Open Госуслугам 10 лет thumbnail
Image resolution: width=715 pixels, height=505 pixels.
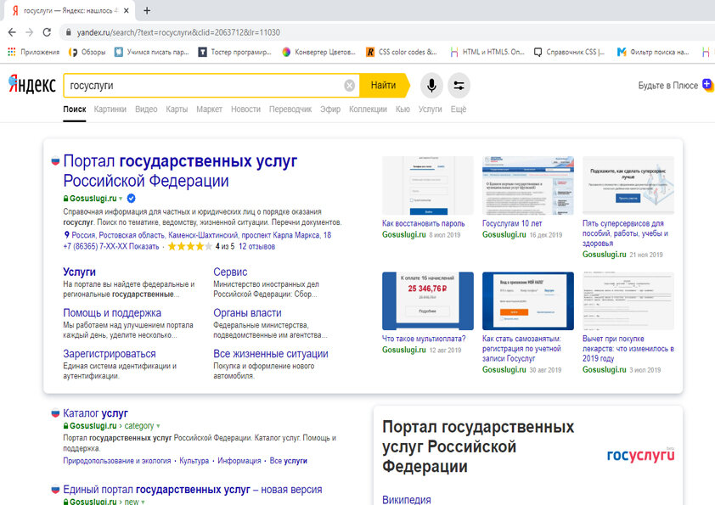pyautogui.click(x=528, y=186)
